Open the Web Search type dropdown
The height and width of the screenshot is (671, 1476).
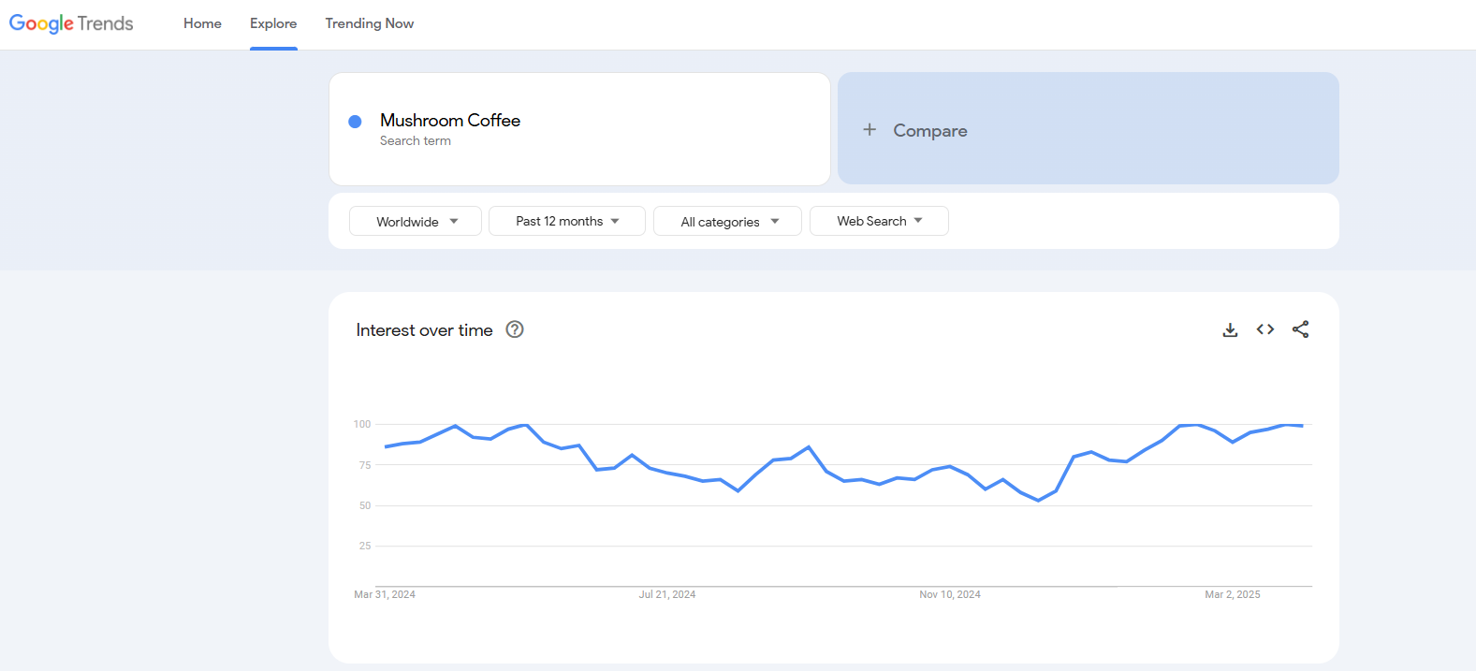(x=879, y=221)
